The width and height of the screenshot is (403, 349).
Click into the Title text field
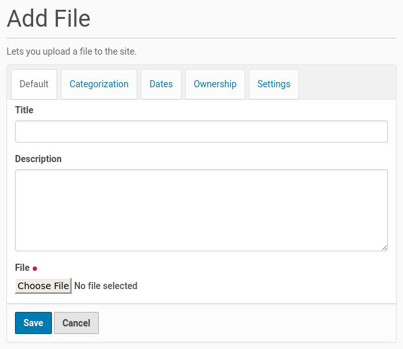pos(201,132)
